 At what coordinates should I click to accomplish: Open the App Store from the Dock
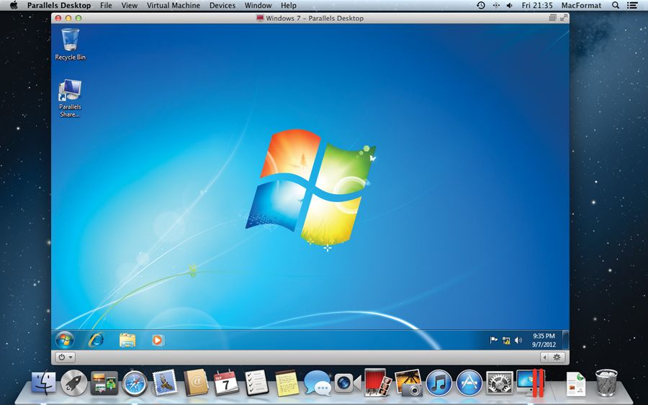[x=469, y=383]
